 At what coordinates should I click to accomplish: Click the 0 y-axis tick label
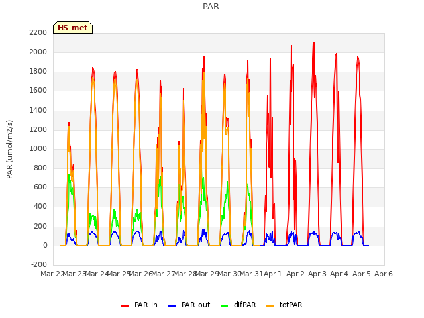(45, 246)
